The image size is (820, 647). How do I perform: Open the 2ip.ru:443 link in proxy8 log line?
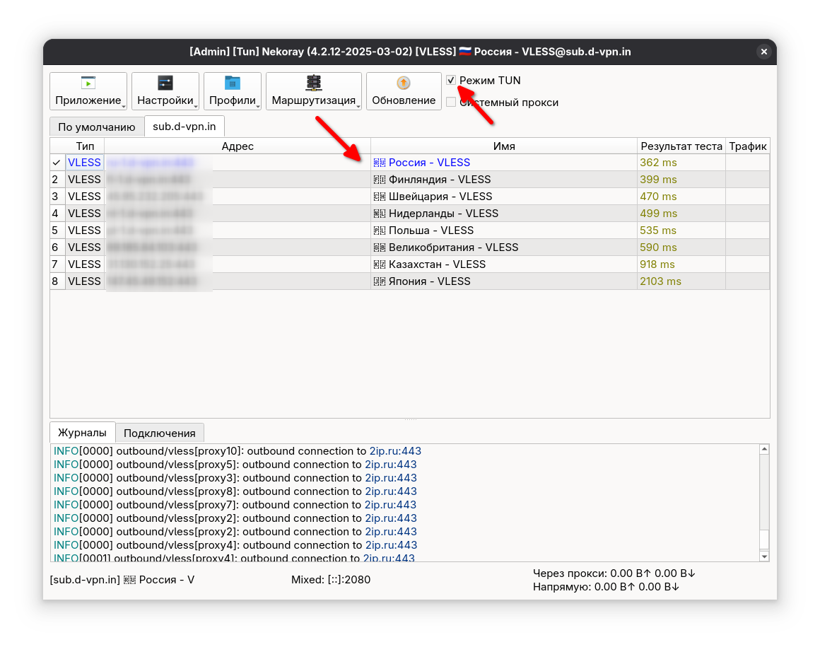391,491
